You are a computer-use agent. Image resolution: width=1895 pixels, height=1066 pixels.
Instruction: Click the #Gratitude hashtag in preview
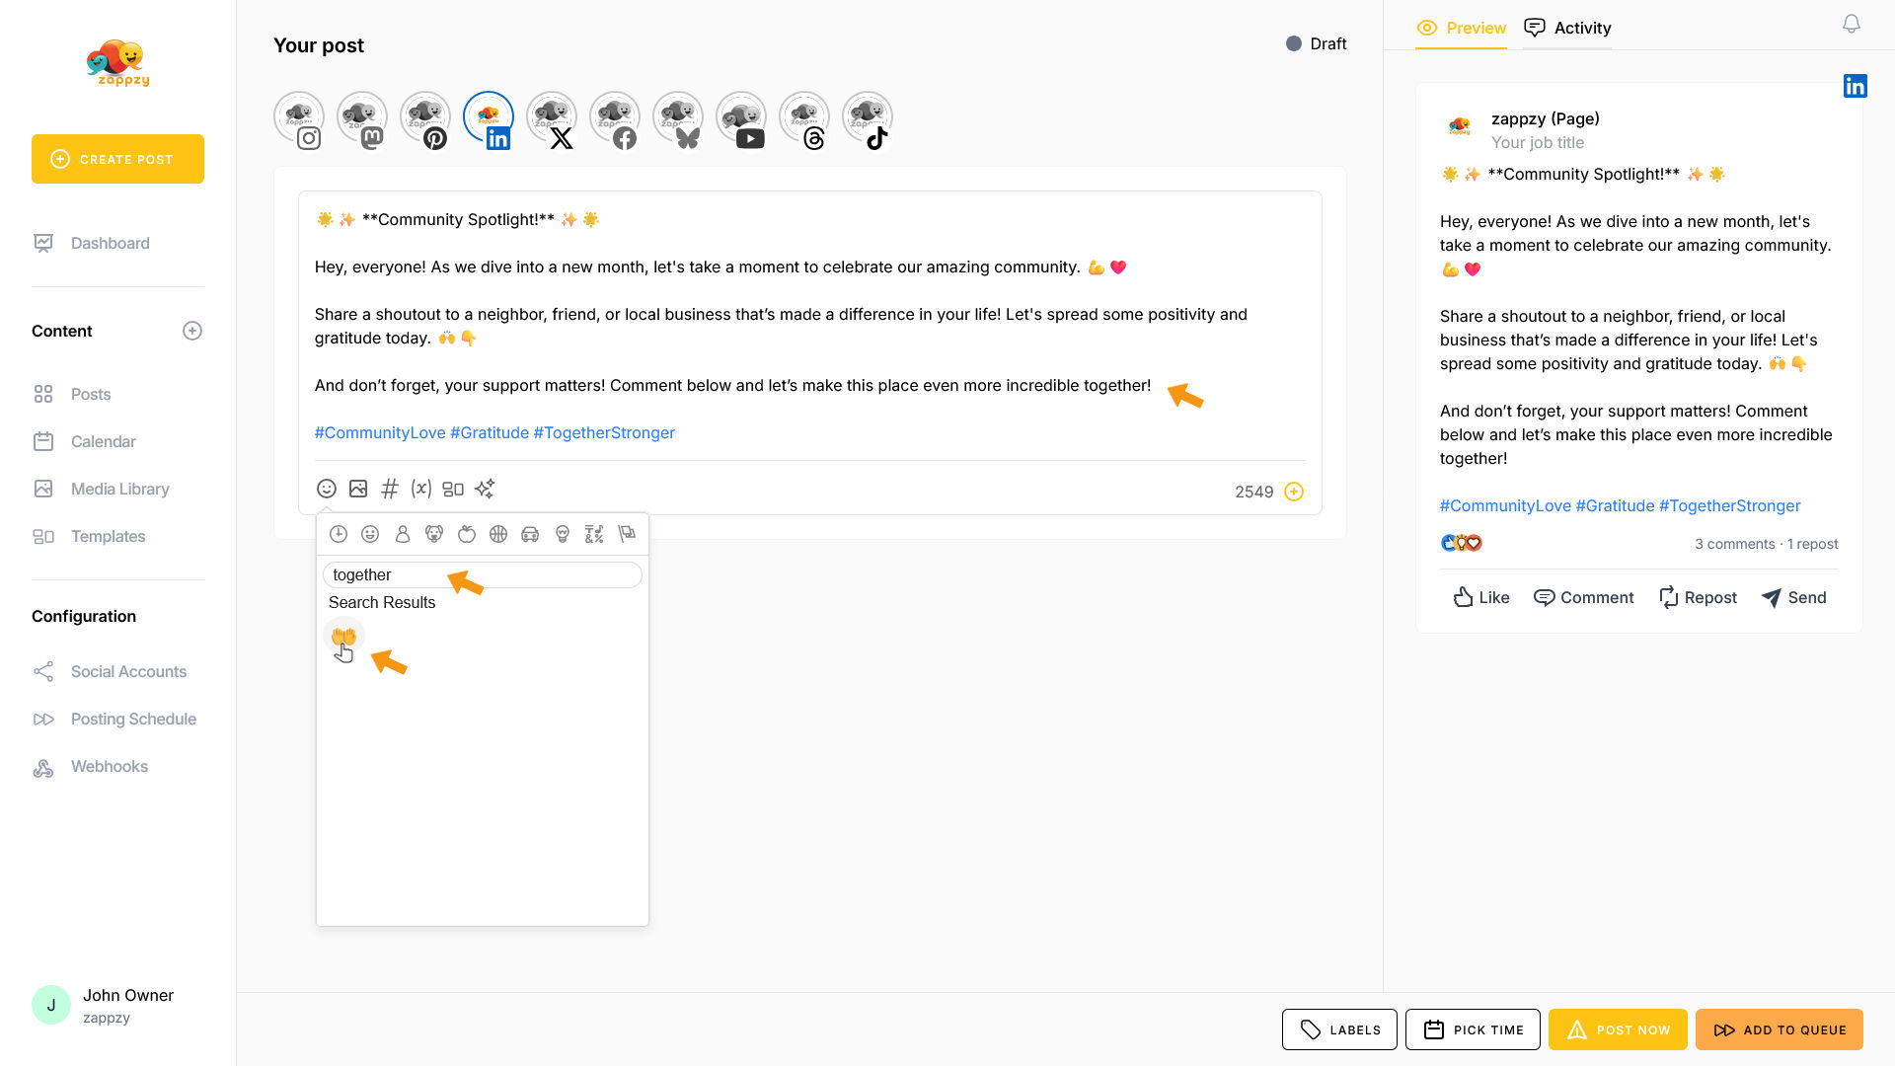[x=1615, y=505]
